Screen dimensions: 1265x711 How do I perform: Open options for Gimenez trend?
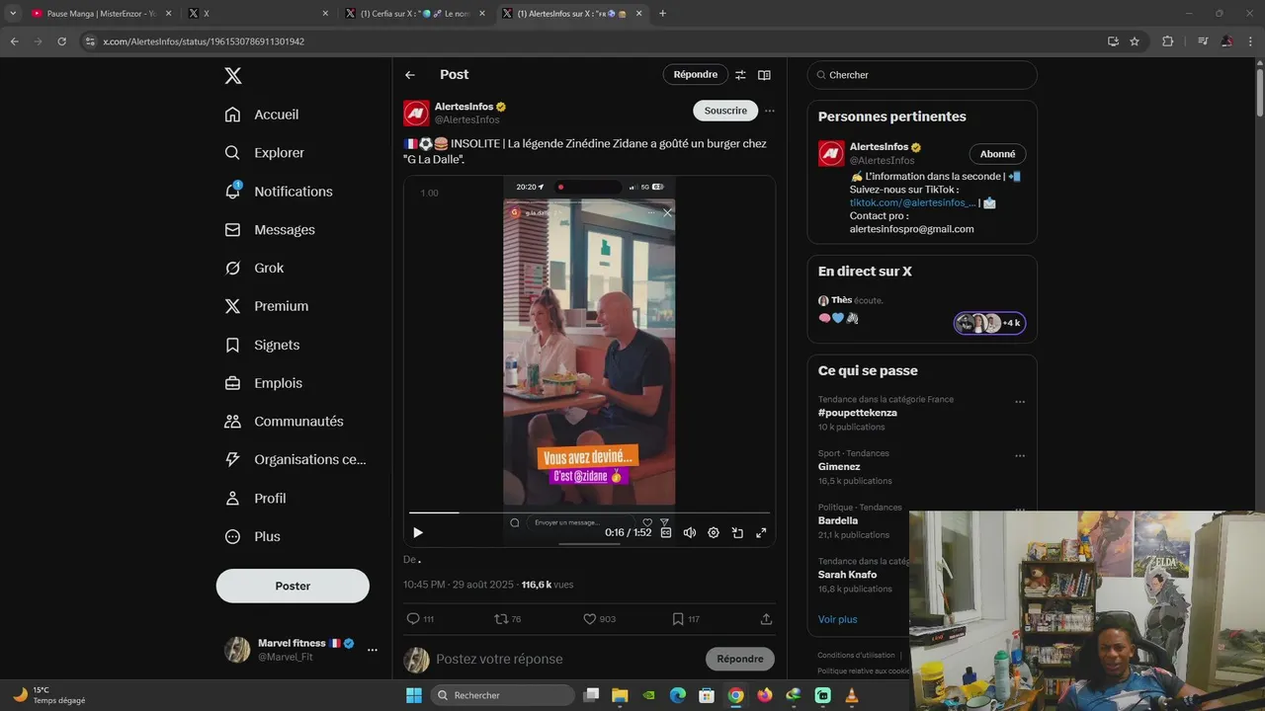(x=1020, y=456)
